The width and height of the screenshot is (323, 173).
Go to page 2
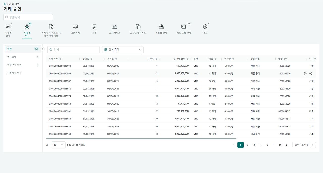[x=247, y=145]
